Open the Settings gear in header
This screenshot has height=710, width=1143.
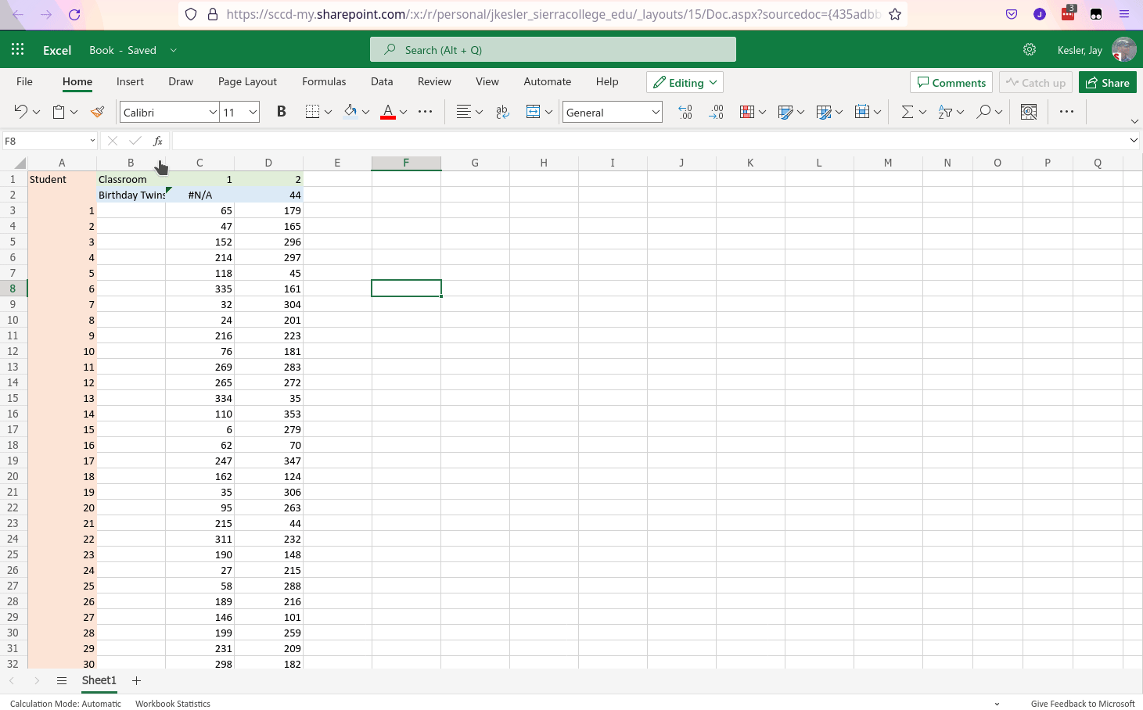point(1030,50)
